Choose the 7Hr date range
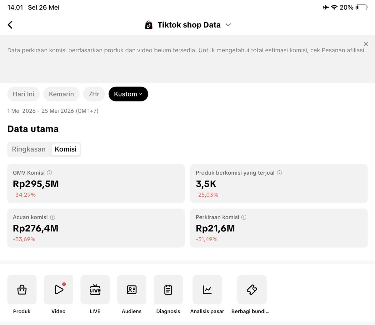Viewport: 375px width, 325px height. click(x=94, y=94)
